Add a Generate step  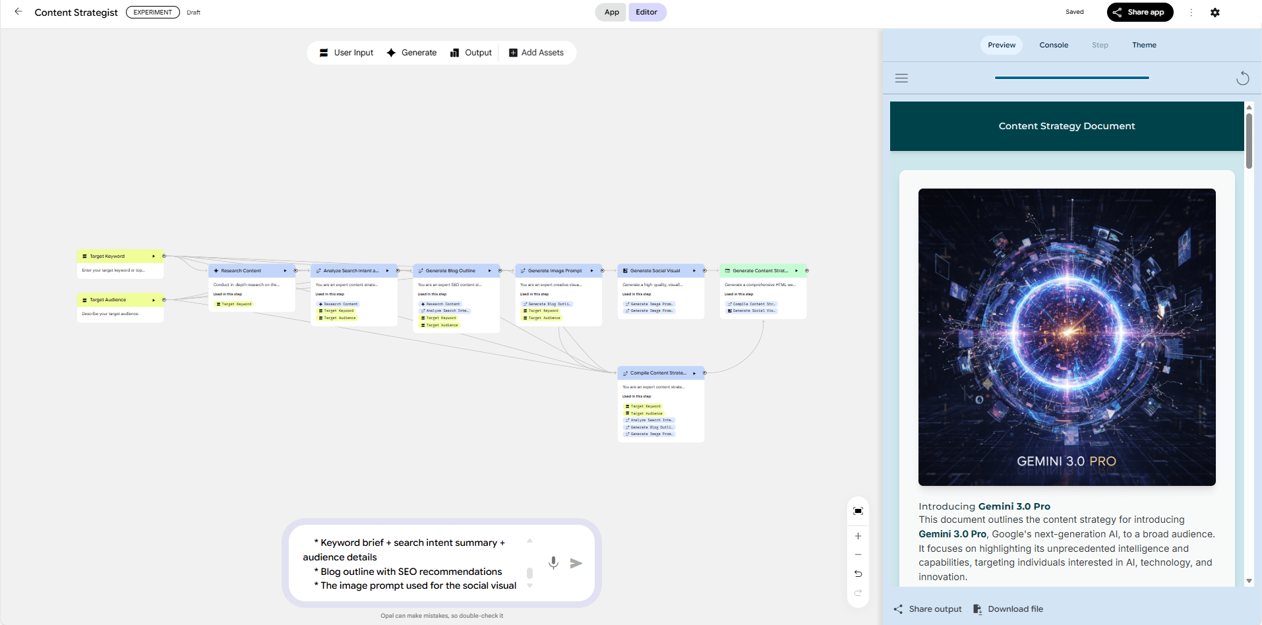point(412,53)
